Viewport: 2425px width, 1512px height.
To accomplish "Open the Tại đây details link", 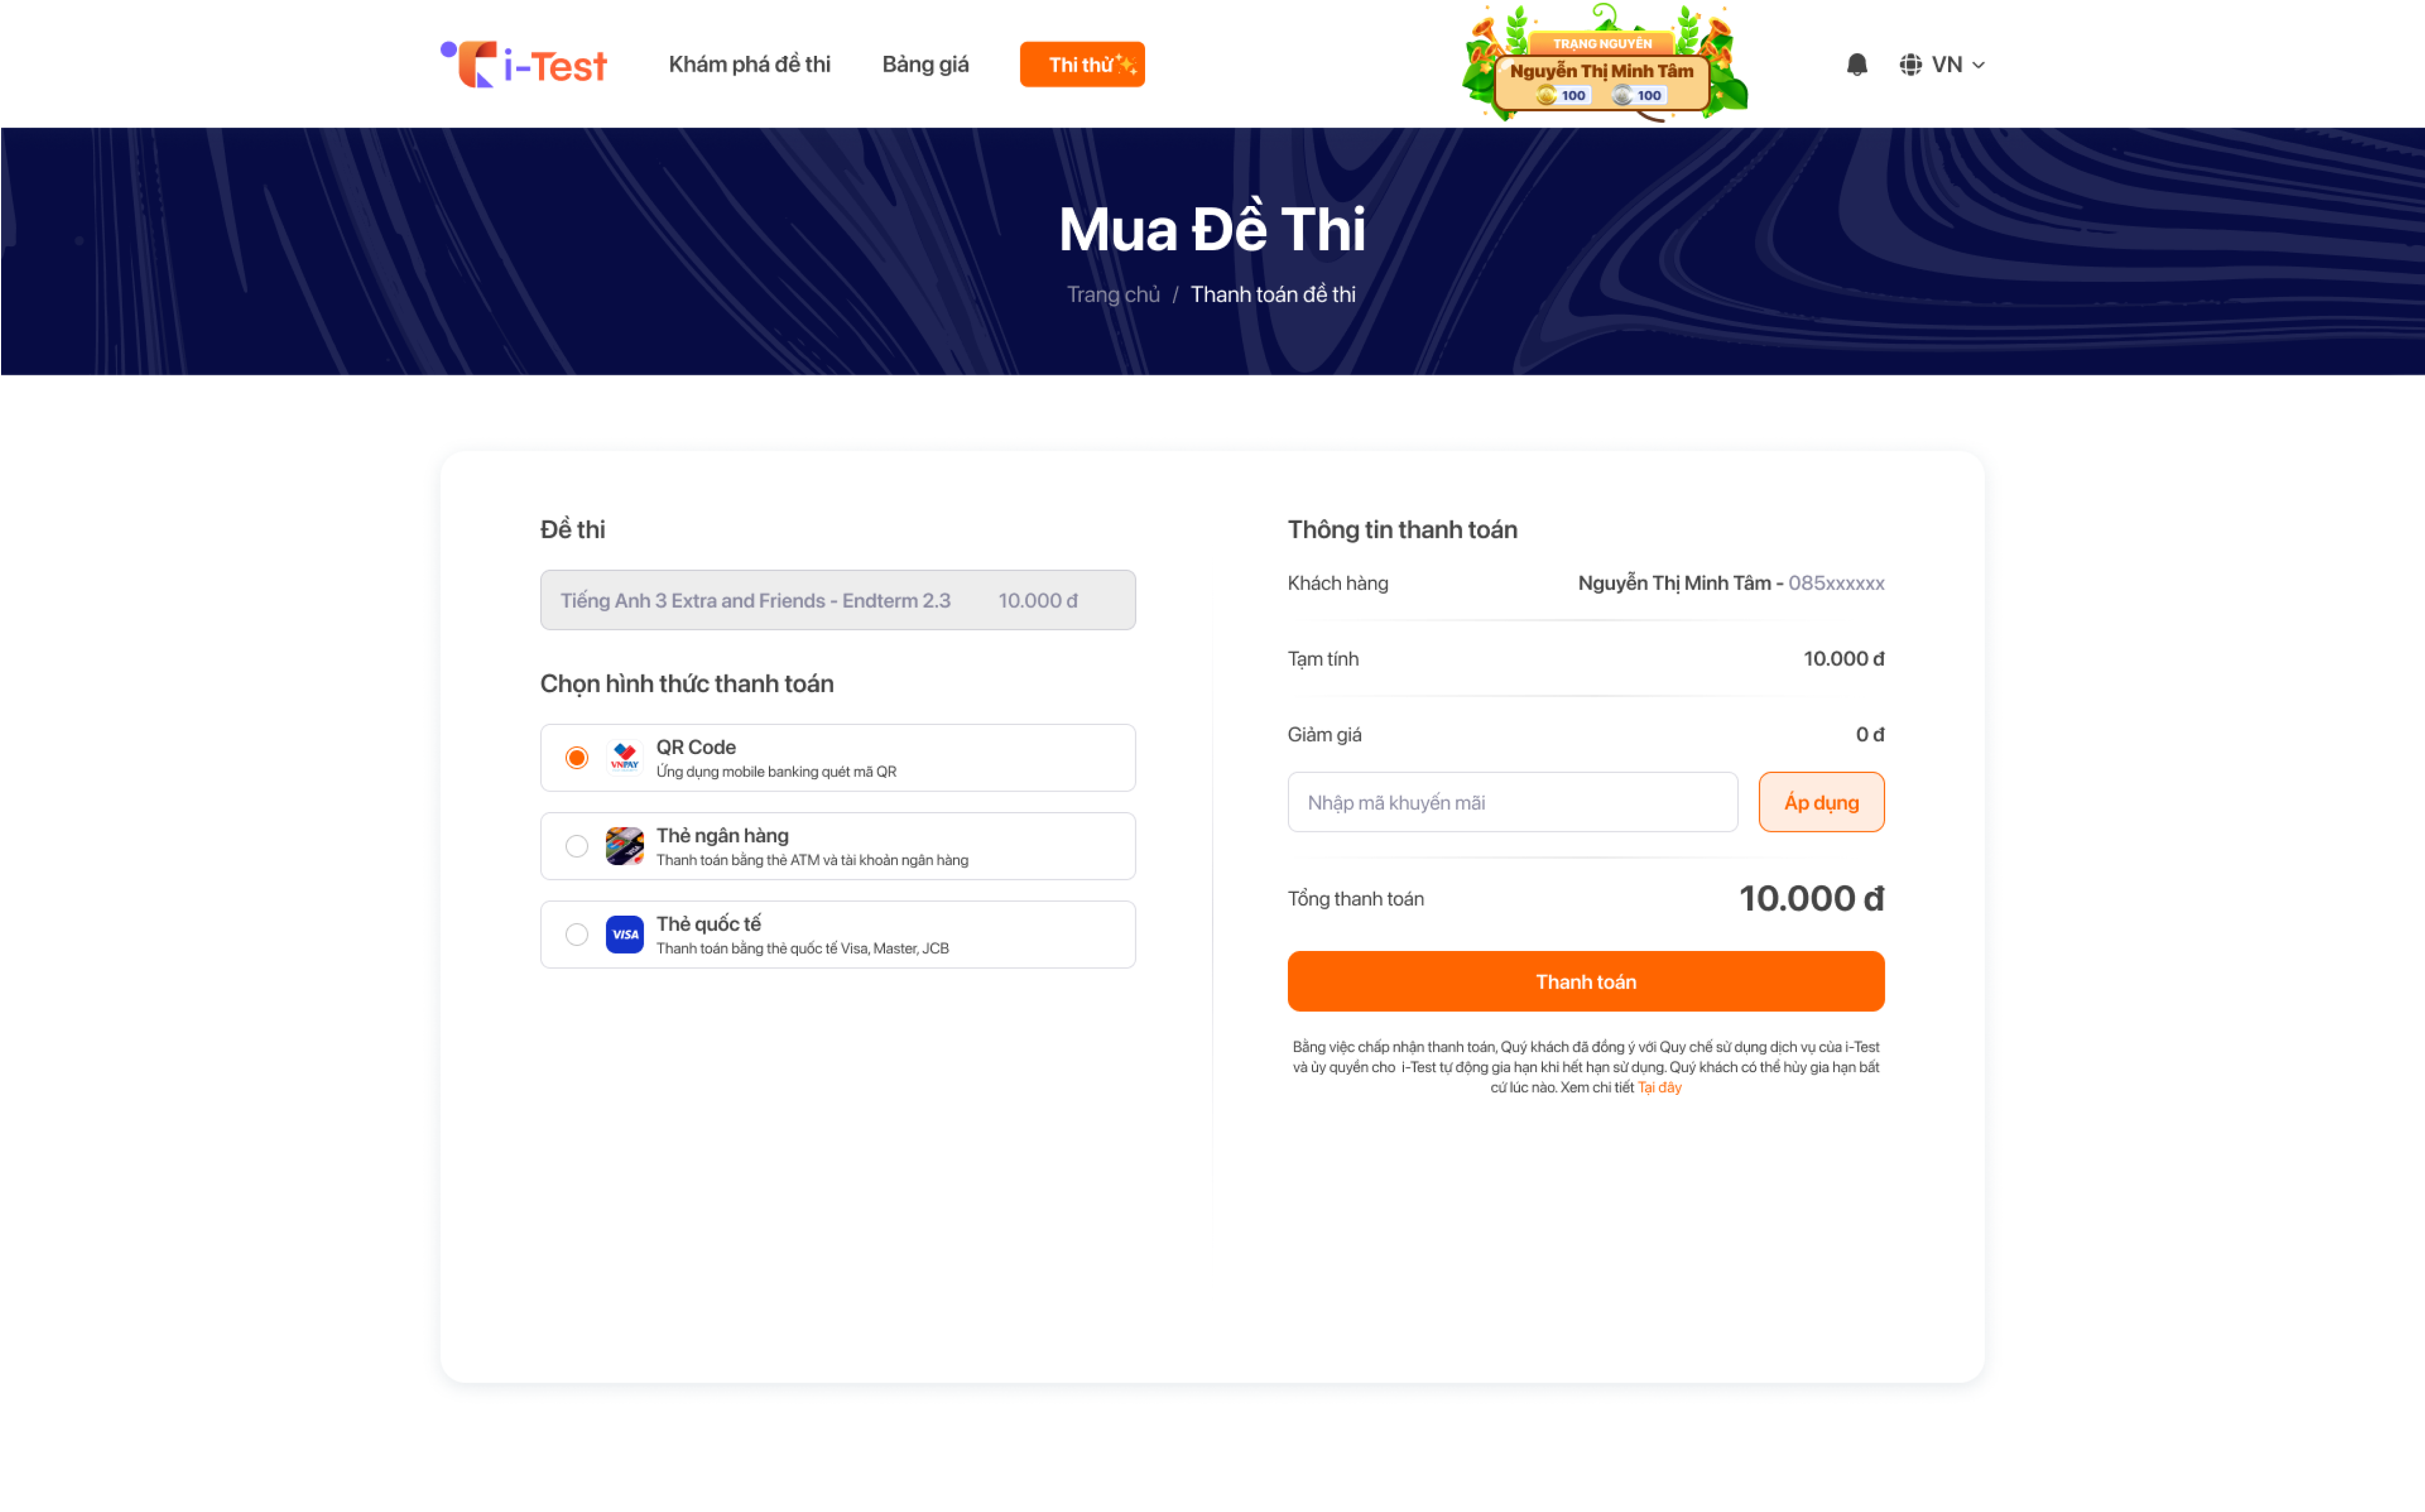I will click(1660, 1088).
